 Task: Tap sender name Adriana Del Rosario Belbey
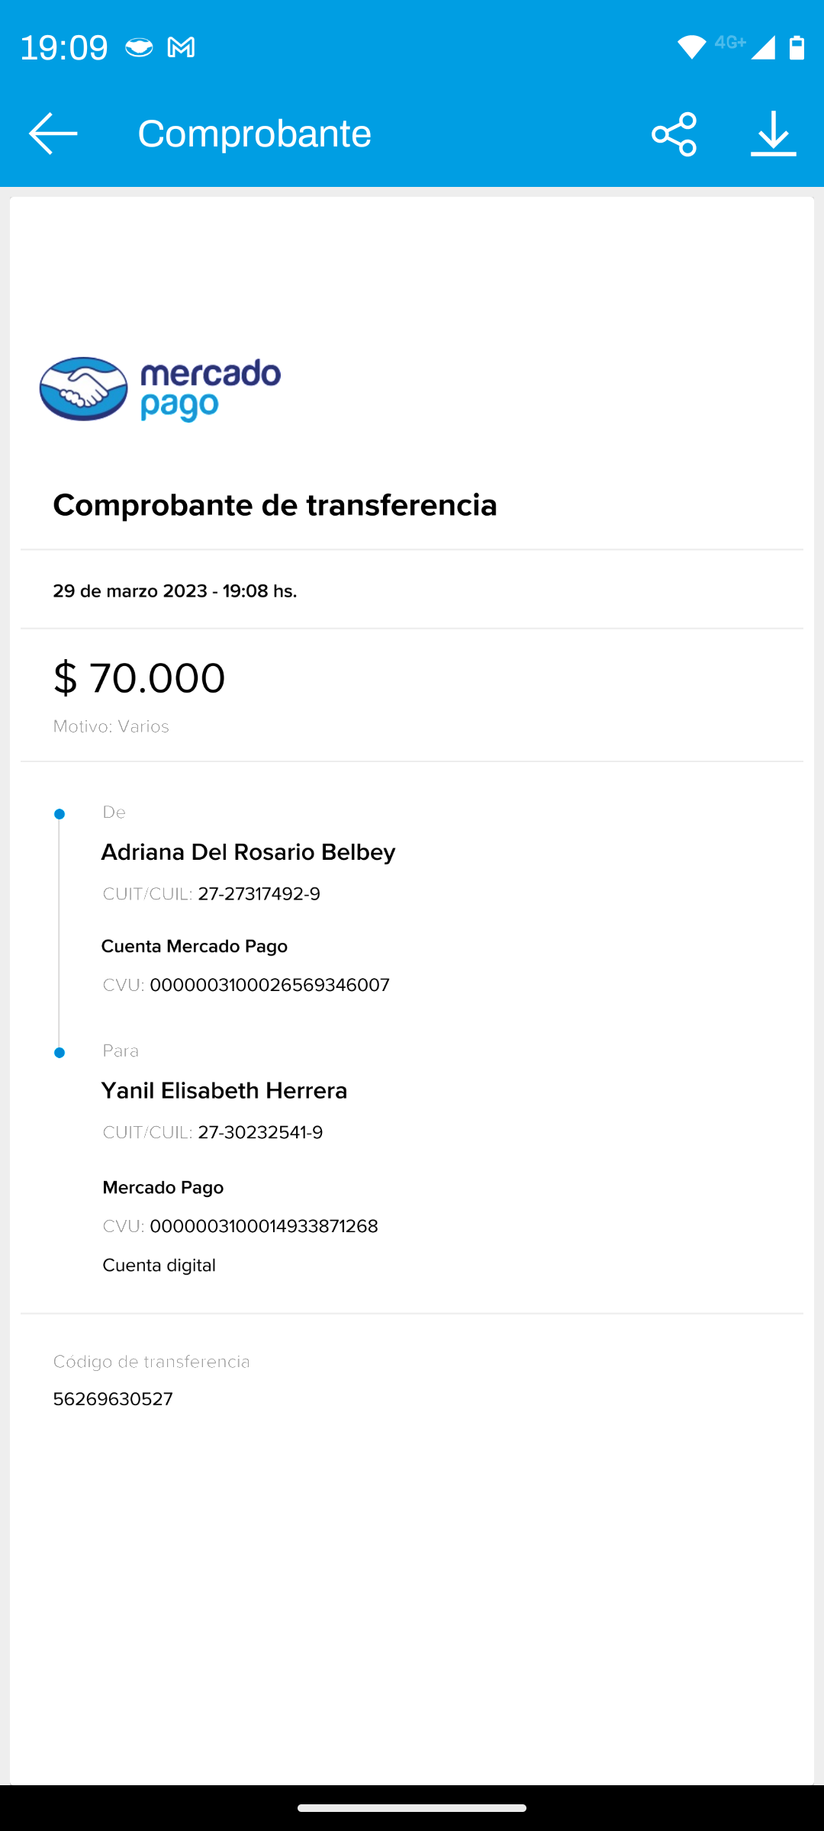coord(248,852)
